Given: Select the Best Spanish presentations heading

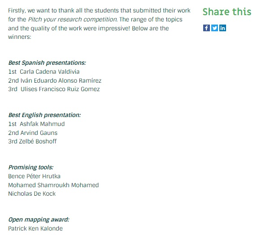Looking at the screenshot, I should pos(47,63).
